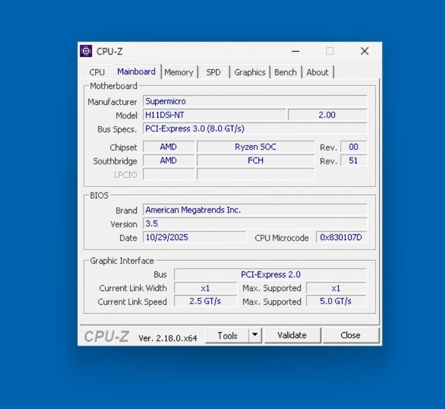
Task: Click the Max. Supported speed 5.0 GT/s
Action: pos(336,301)
